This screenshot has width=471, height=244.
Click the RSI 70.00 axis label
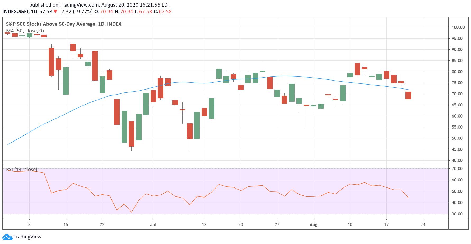(x=457, y=168)
